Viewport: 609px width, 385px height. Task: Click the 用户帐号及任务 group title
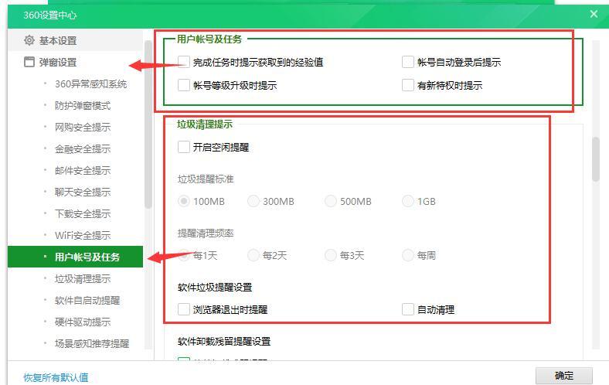209,39
